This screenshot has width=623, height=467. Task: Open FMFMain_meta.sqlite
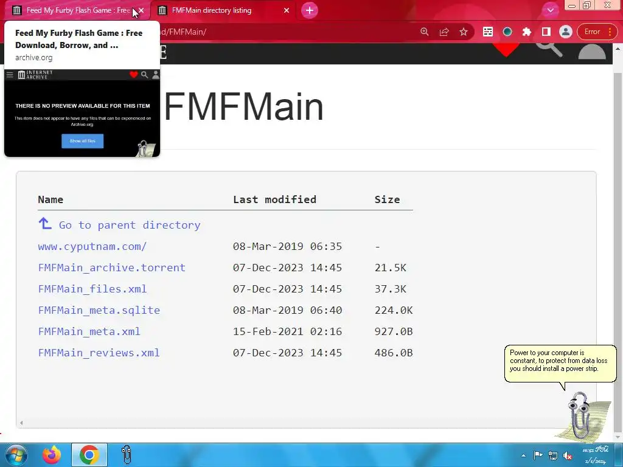99,310
